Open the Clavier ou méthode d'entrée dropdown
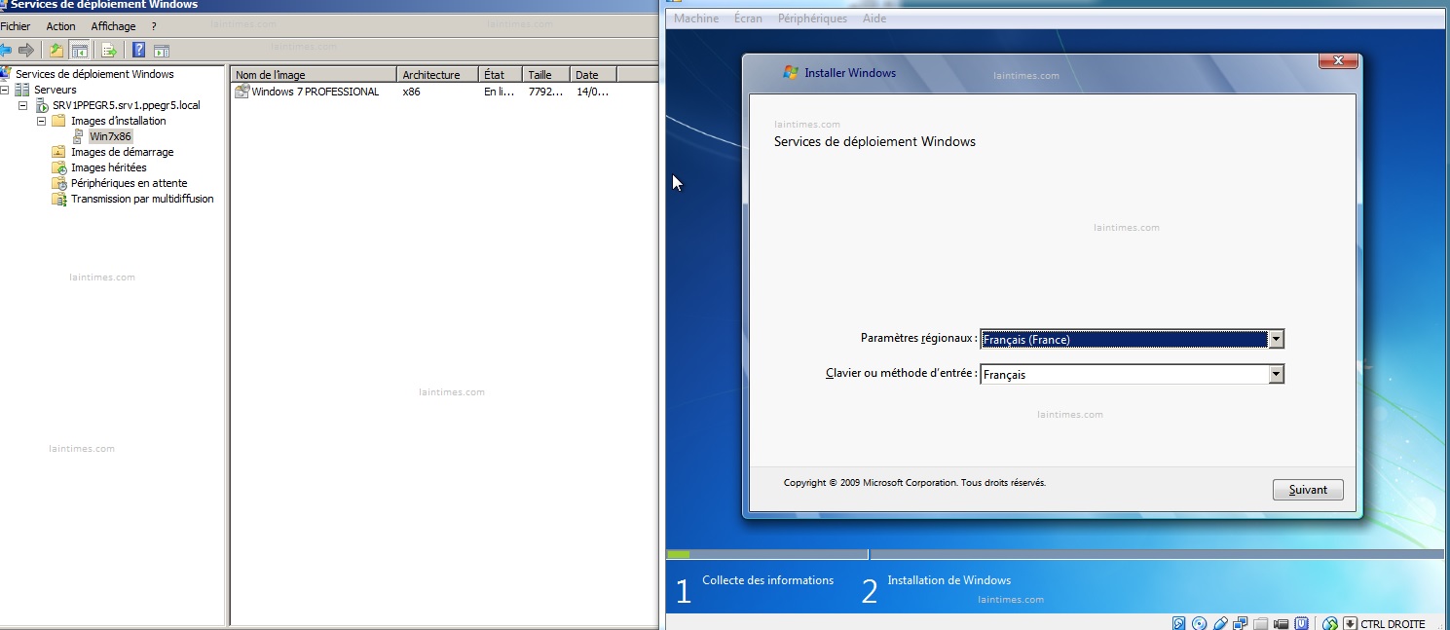Screen dimensions: 1450x630 click(x=1276, y=374)
